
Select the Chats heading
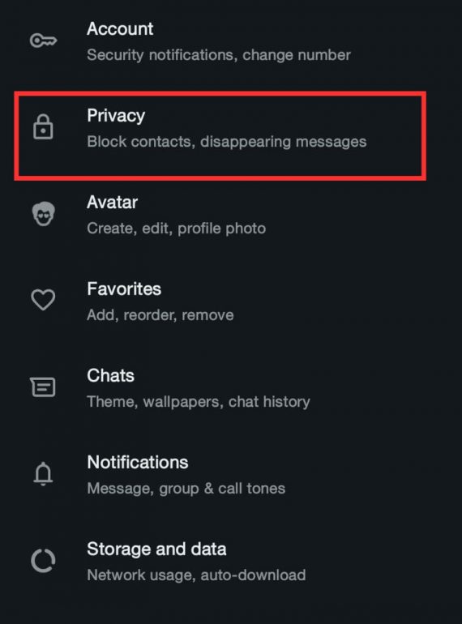pyautogui.click(x=110, y=376)
